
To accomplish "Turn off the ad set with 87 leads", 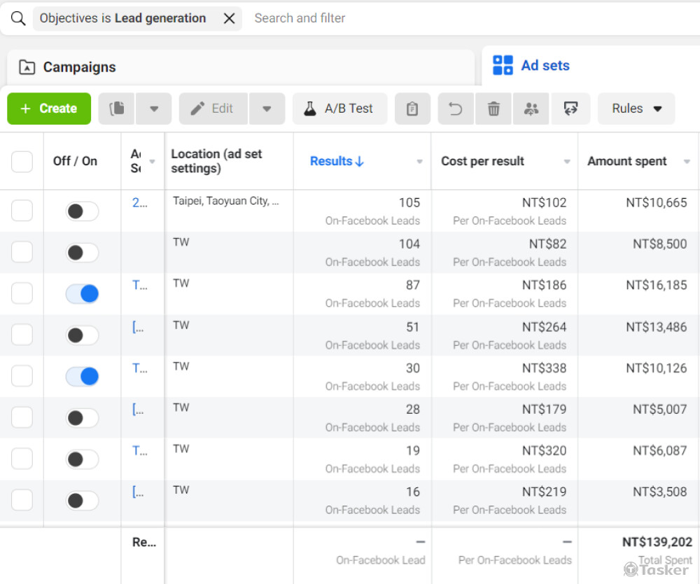I will [82, 294].
